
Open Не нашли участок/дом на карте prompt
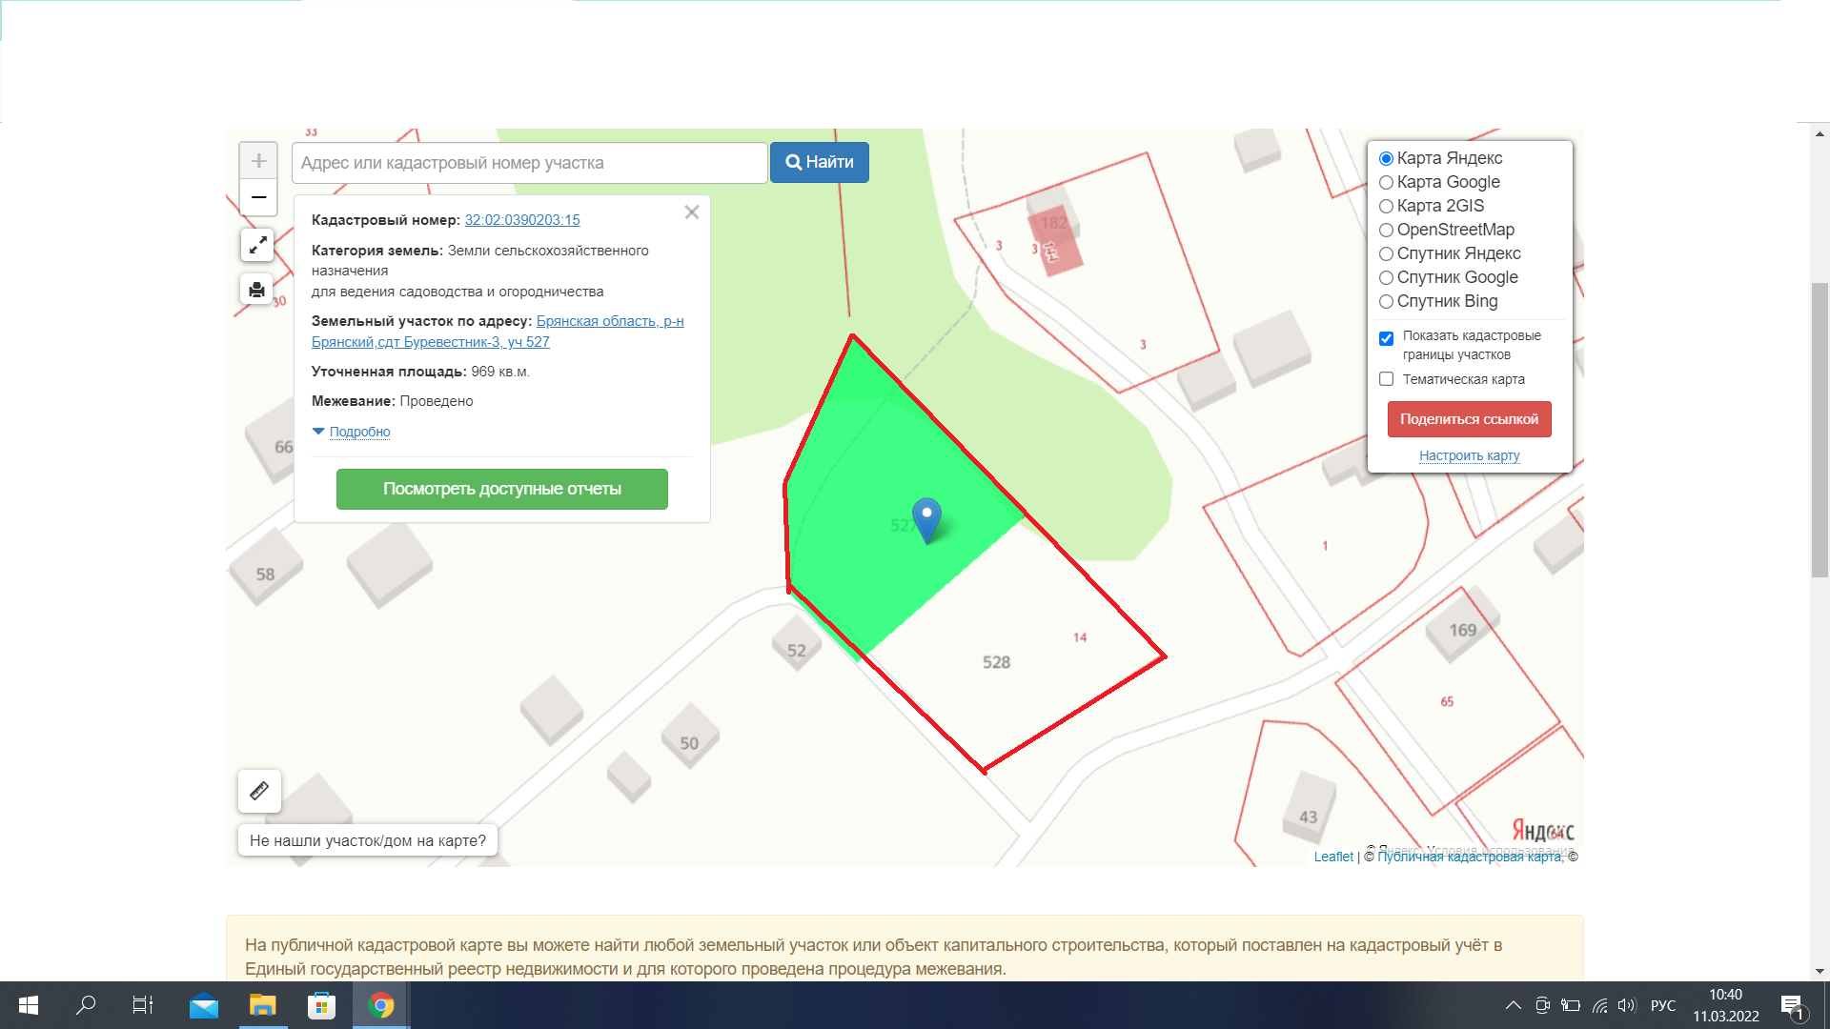[x=368, y=840]
